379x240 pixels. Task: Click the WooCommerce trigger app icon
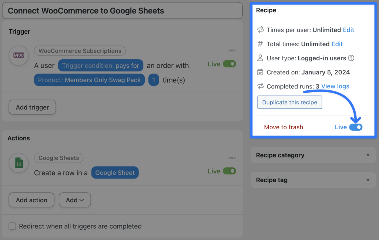coord(19,56)
